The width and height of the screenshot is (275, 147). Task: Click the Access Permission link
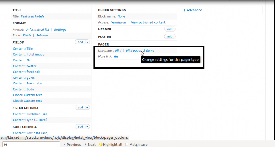coord(118,22)
